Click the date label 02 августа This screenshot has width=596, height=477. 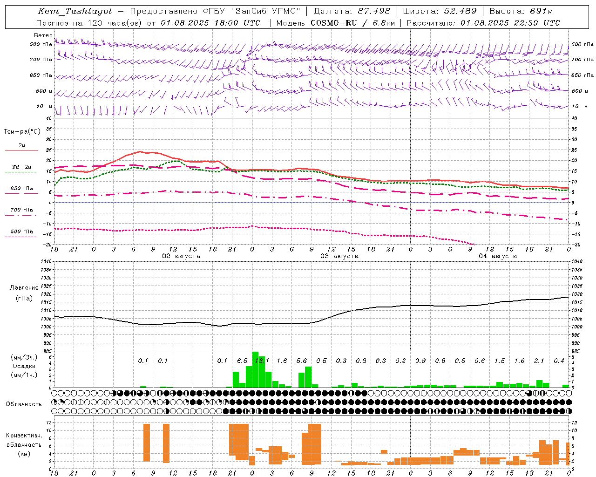tap(181, 256)
